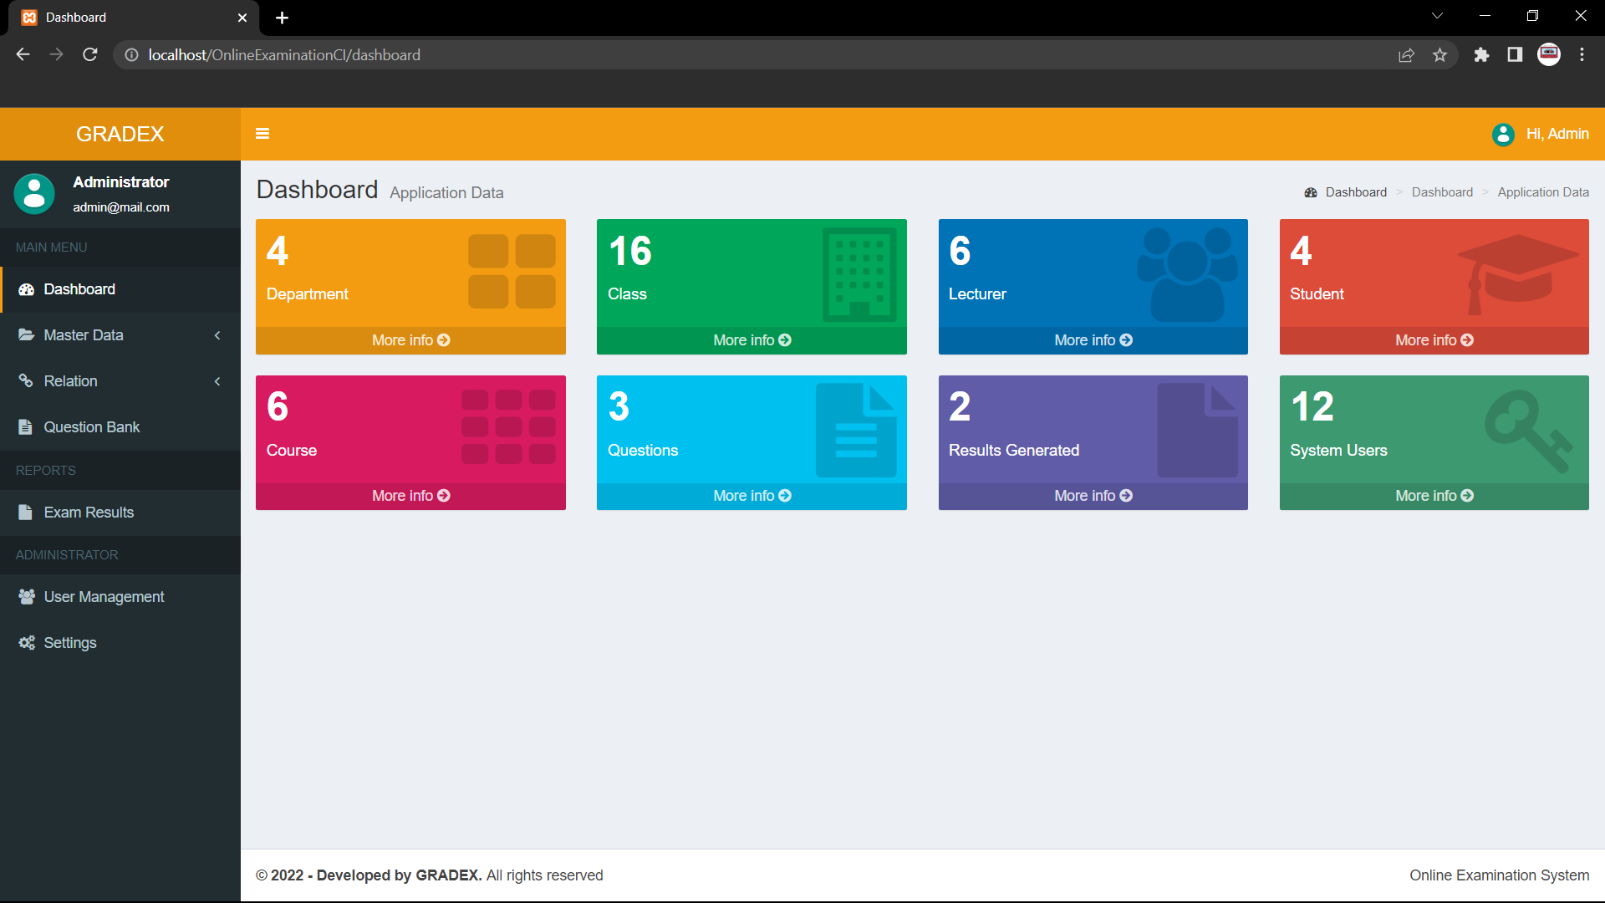Click the Dashboard icon in sidebar
Viewport: 1605px width, 903px height.
point(27,289)
